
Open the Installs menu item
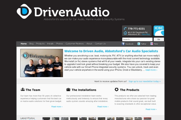[x=50, y=44]
